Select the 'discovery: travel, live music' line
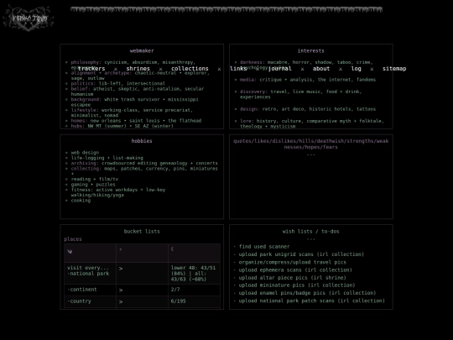This screenshot has height=340, width=453. 300,94
